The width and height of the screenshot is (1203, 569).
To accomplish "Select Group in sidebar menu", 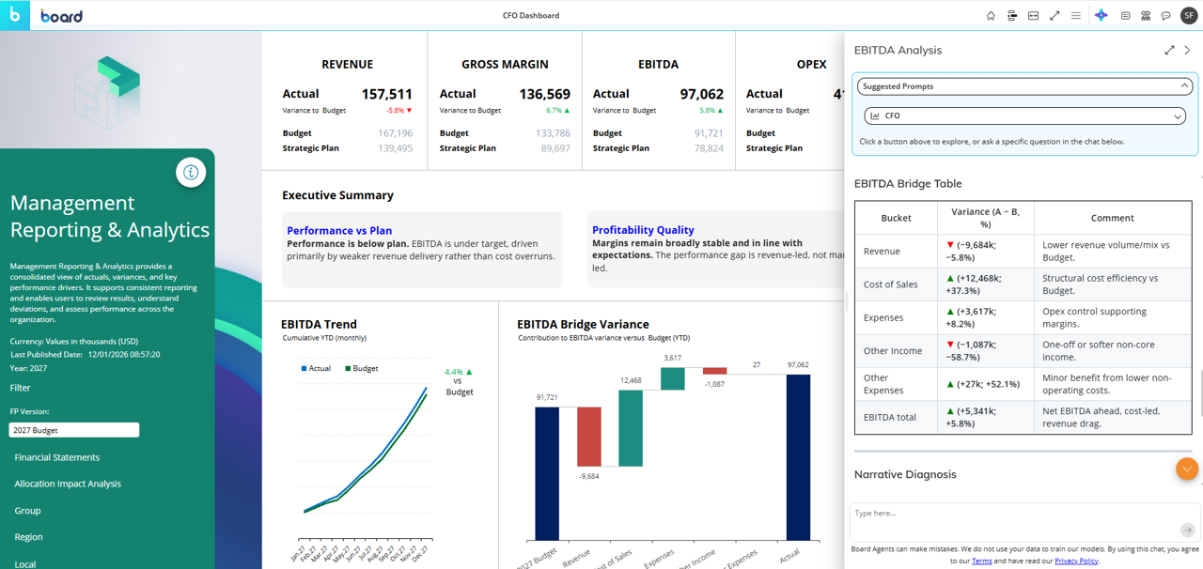I will 28,511.
